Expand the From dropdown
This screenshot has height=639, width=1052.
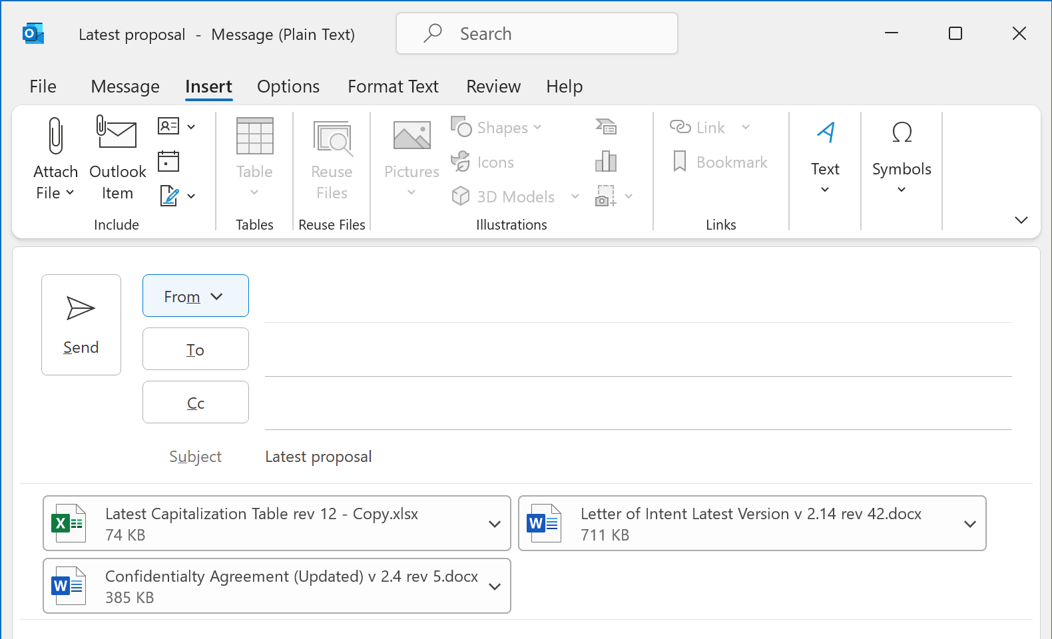[x=195, y=296]
